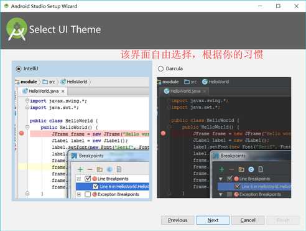Click the Darcula dark theme preview image

(224, 138)
